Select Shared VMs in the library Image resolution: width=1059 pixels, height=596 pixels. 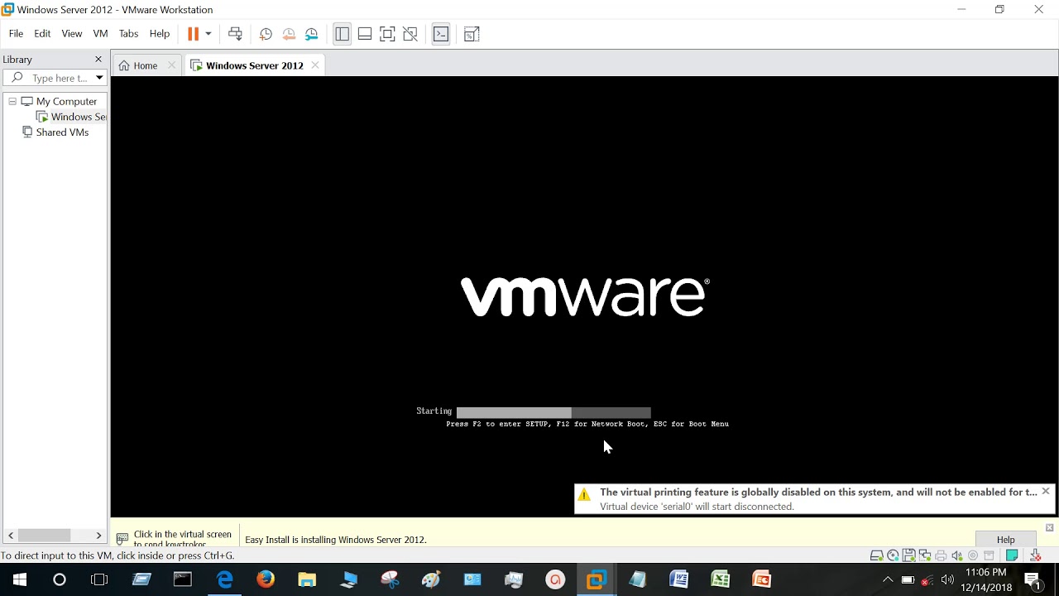point(62,132)
